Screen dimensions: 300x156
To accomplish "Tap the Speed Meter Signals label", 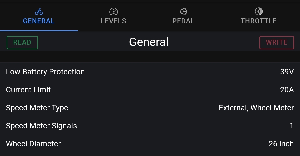I will (x=41, y=126).
